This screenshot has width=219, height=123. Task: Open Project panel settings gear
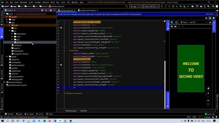[51, 10]
